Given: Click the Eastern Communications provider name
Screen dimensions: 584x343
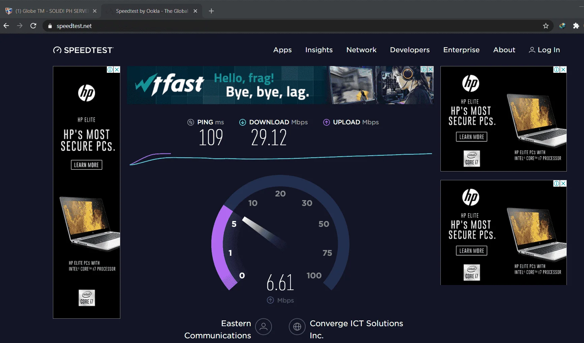Looking at the screenshot, I should coord(218,330).
